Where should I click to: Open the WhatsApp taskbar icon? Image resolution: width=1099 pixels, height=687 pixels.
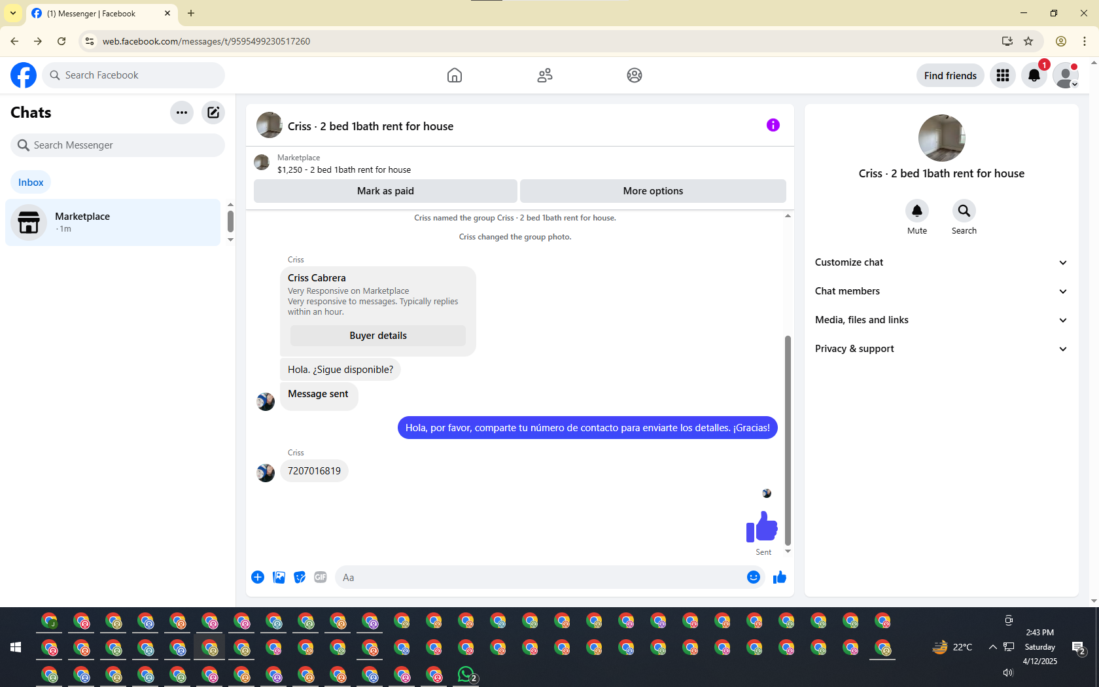466,675
